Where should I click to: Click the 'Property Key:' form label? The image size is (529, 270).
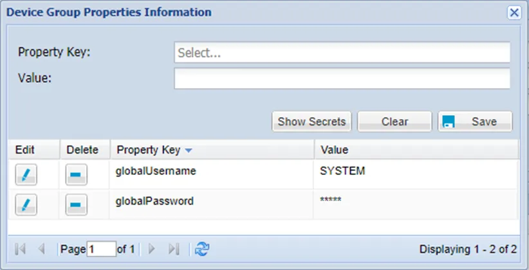pyautogui.click(x=54, y=52)
